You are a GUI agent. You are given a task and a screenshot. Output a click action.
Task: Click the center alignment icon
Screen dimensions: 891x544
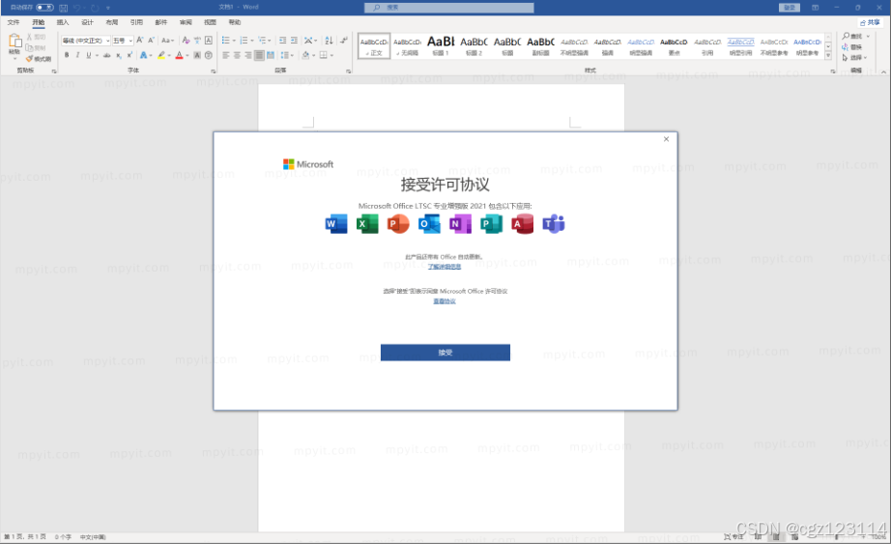tap(237, 55)
